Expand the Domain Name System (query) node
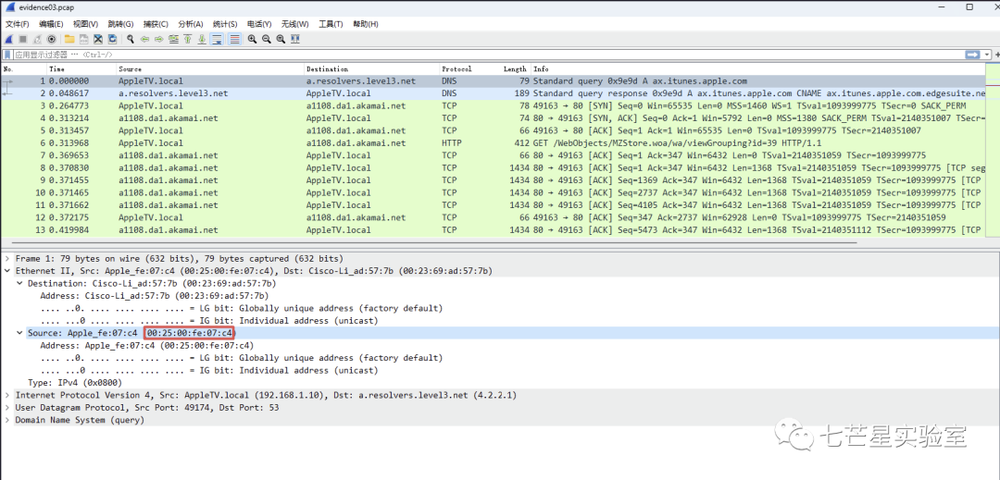This screenshot has width=1000, height=480. (x=7, y=420)
